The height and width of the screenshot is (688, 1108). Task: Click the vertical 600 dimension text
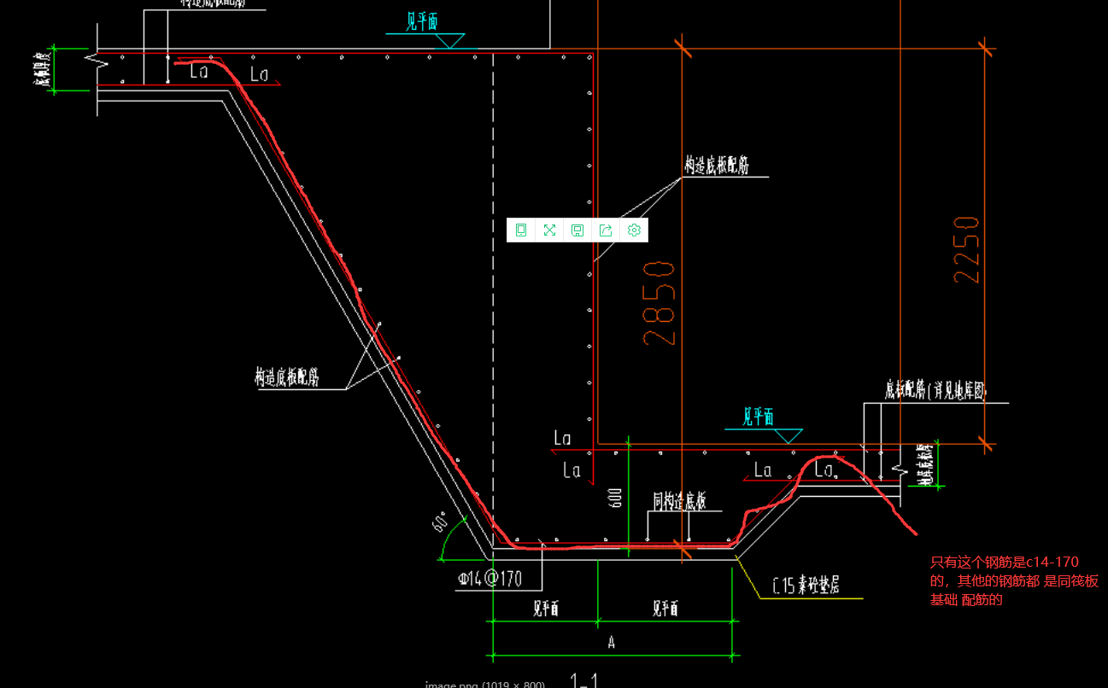tap(614, 499)
